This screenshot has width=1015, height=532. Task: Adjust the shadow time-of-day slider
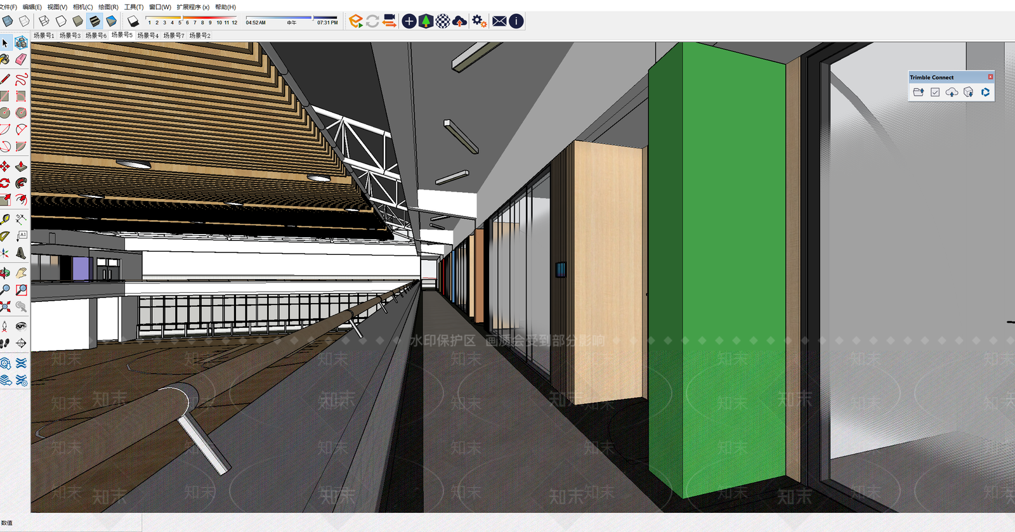tap(292, 18)
